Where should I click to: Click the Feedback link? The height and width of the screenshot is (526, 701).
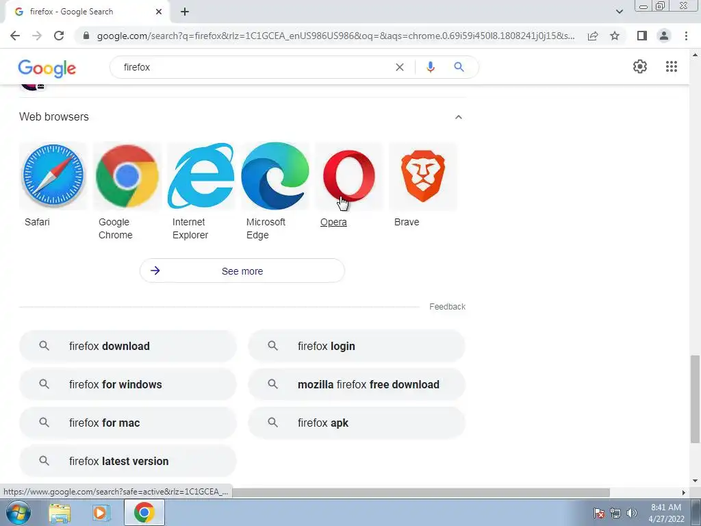(448, 307)
